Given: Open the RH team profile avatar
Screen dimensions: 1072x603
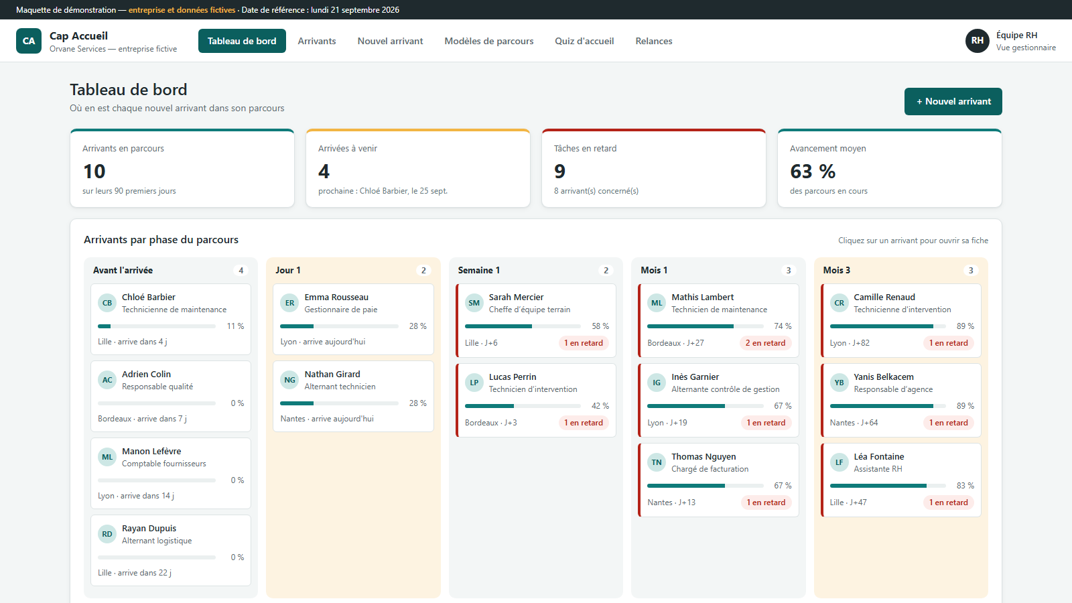Looking at the screenshot, I should coord(978,41).
